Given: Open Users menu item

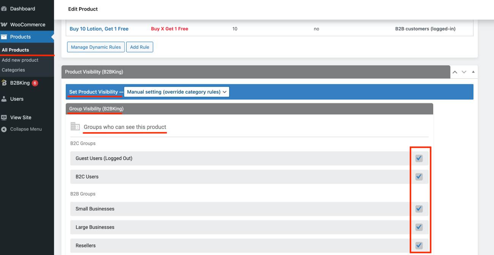Looking at the screenshot, I should click(x=17, y=99).
